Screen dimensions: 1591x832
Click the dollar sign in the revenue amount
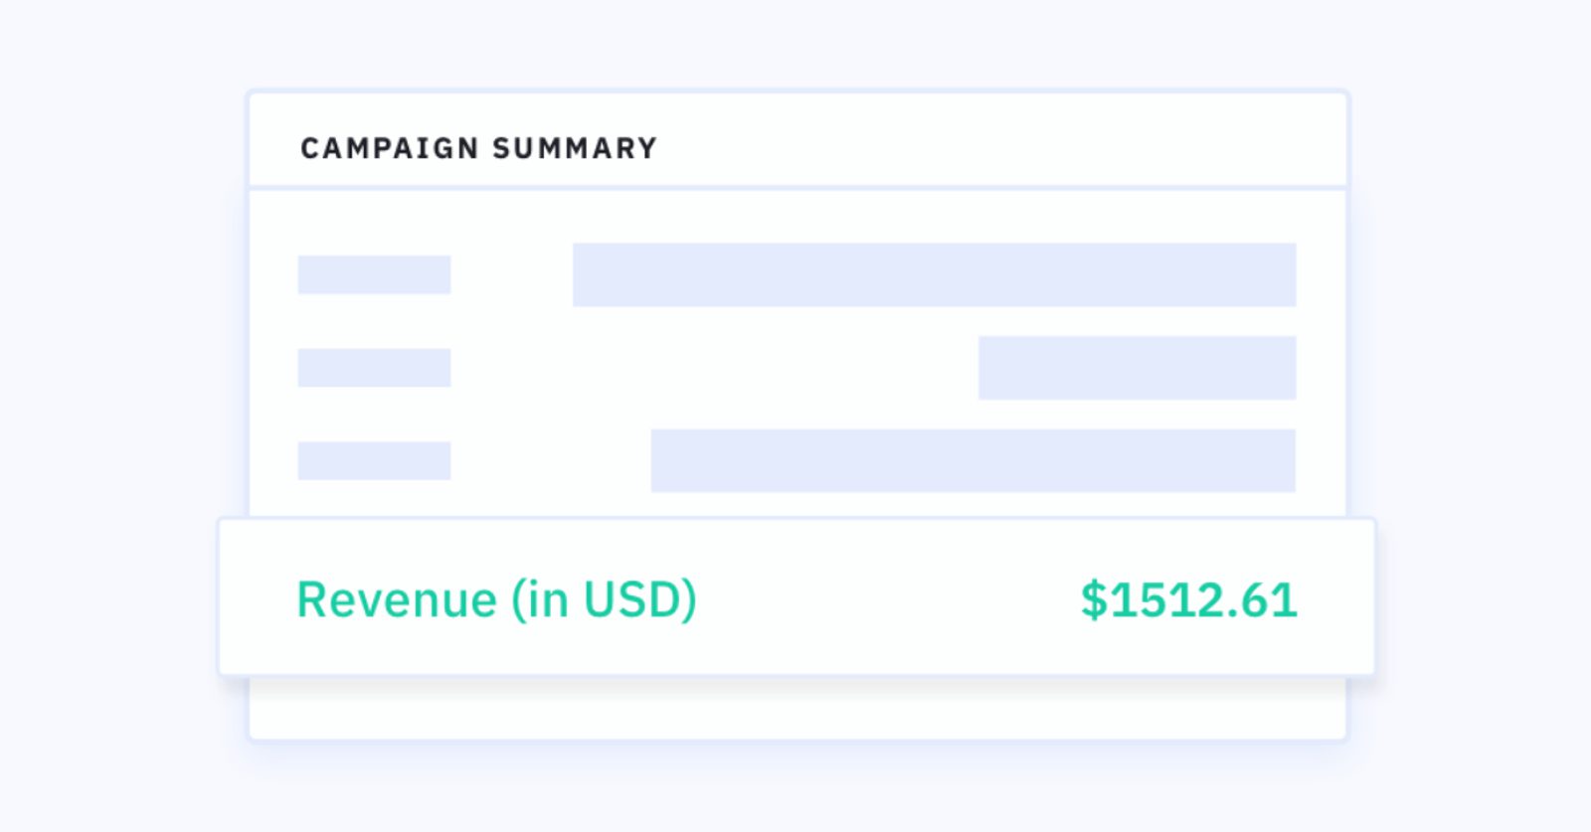coord(1094,599)
